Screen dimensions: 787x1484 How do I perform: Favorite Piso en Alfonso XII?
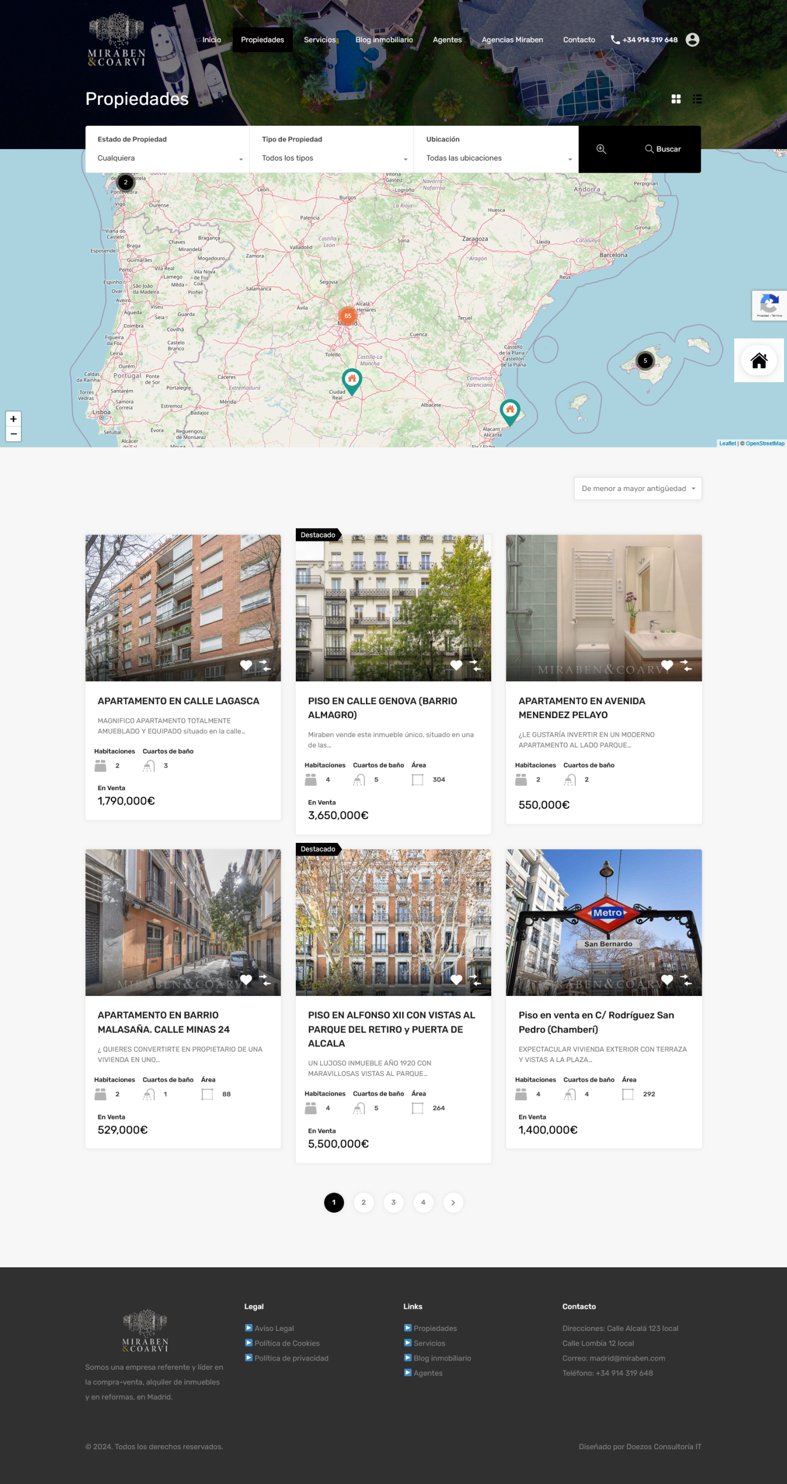point(456,980)
